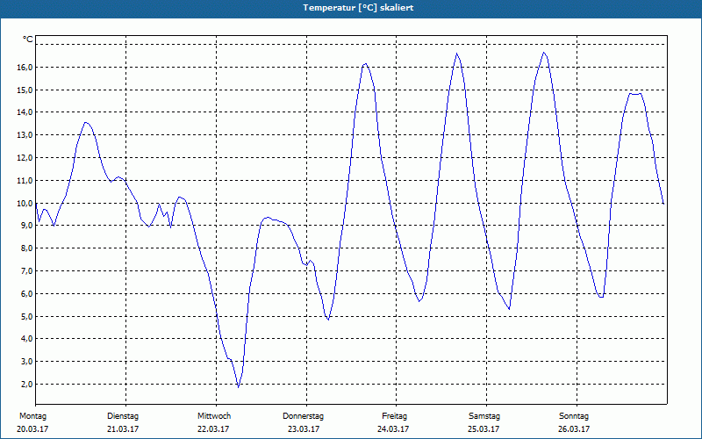The height and width of the screenshot is (439, 702).
Task: Click the 4,0 axis label
Action: tap(26, 339)
